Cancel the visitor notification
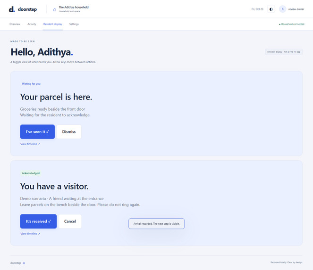The height and width of the screenshot is (270, 313). pos(70,221)
